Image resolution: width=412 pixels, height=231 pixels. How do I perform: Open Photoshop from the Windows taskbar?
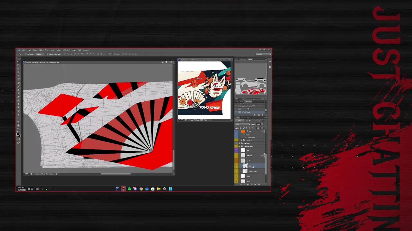click(x=117, y=189)
